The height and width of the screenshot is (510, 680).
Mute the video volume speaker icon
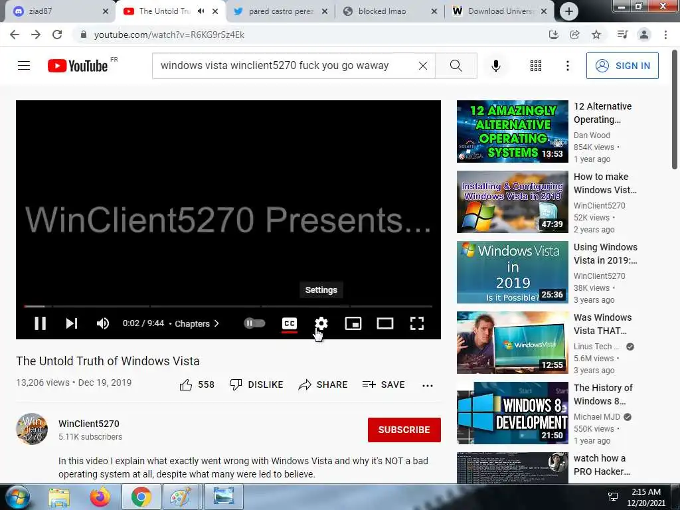(x=103, y=323)
